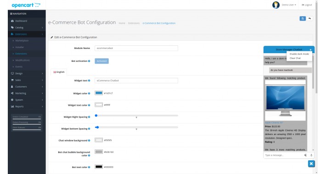This screenshot has height=174, width=326.
Task: Click the Bot text color help icon
Action: point(89,167)
